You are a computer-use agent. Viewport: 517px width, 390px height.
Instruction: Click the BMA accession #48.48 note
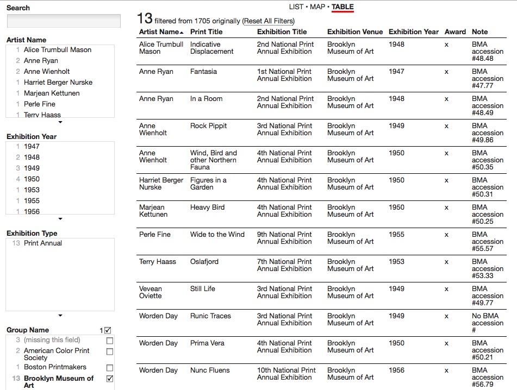pyautogui.click(x=487, y=52)
